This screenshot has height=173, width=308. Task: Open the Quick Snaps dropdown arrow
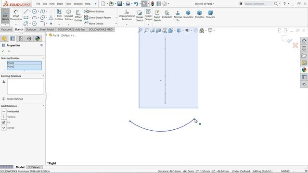[148, 25]
